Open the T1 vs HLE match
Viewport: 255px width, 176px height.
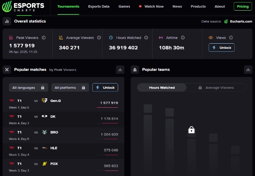[63, 151]
